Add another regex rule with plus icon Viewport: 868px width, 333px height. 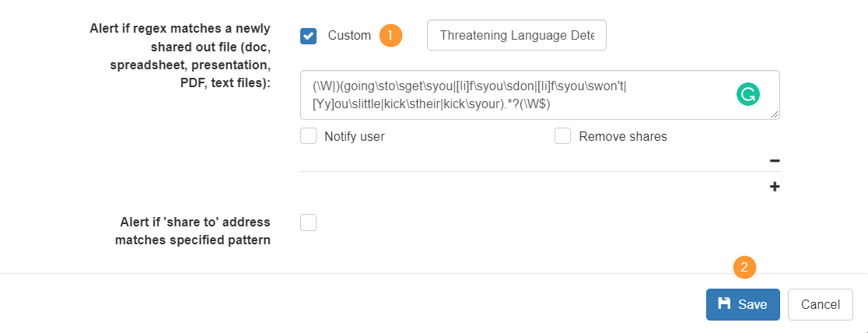(x=775, y=187)
